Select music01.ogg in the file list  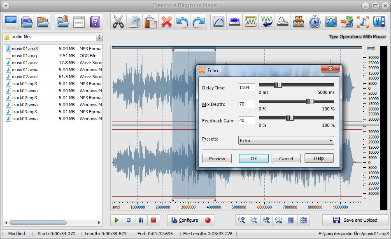(25, 56)
